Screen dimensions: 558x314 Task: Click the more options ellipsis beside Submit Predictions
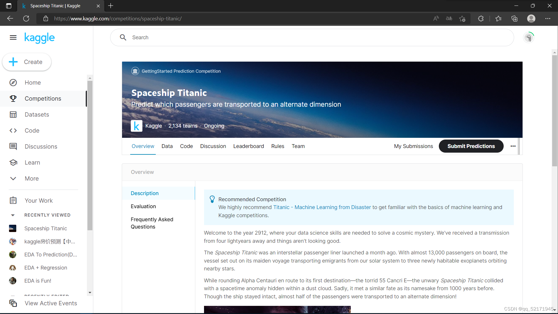pyautogui.click(x=513, y=146)
